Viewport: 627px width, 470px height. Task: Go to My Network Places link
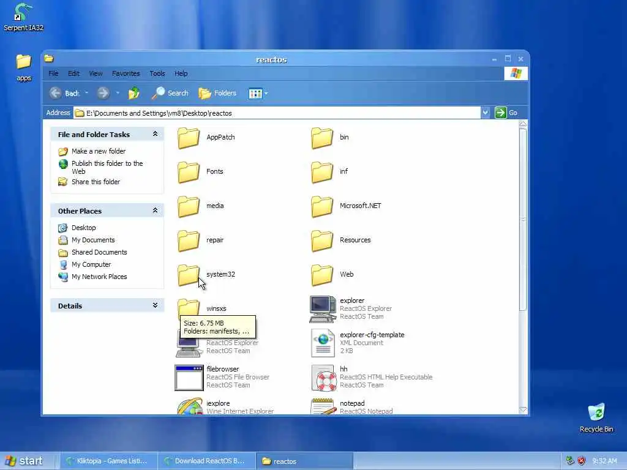tap(93, 277)
